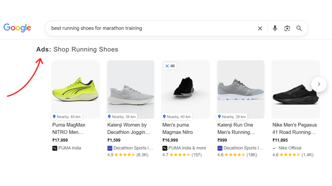Open the 'Nearby, 40 km' chip on Puma MagMax
This screenshot has height=186, width=332.
click(66, 117)
